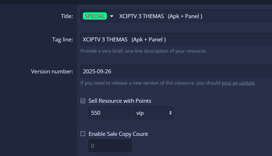Click the 'Title:' field label
The image size is (272, 156).
tap(67, 16)
